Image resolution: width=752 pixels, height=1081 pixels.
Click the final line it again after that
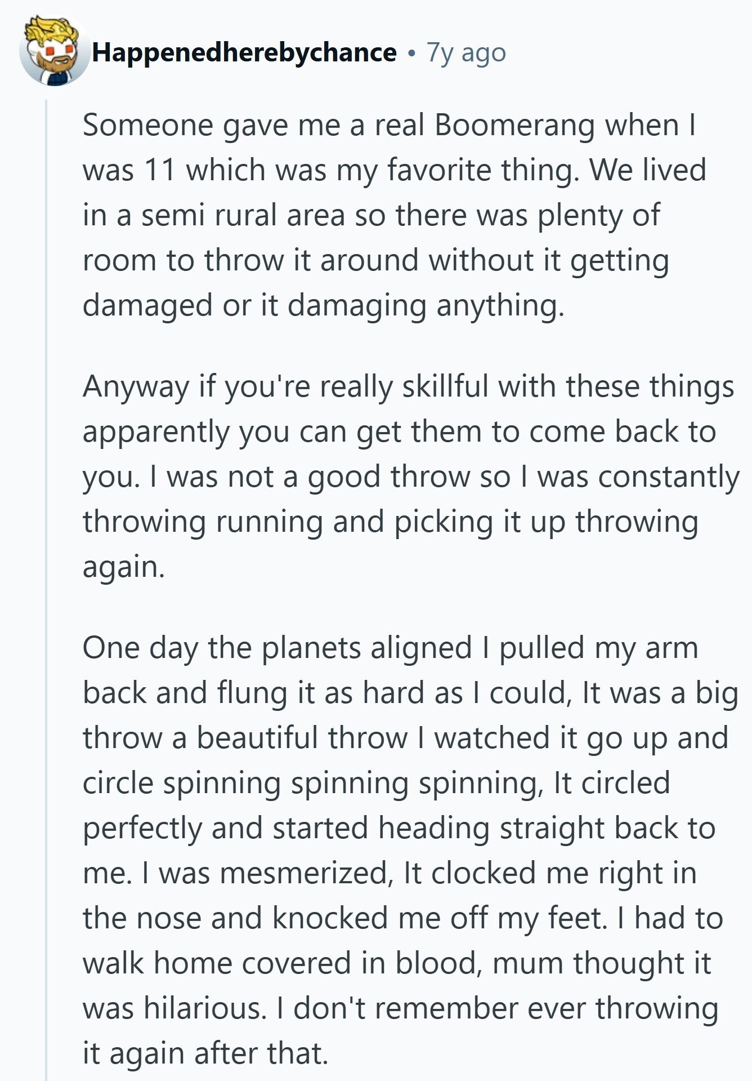tap(205, 1053)
